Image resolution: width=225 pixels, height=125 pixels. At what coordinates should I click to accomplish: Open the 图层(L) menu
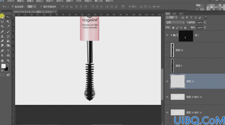40,1
